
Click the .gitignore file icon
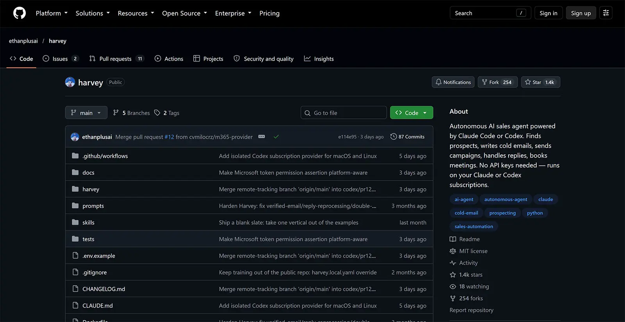pyautogui.click(x=75, y=272)
